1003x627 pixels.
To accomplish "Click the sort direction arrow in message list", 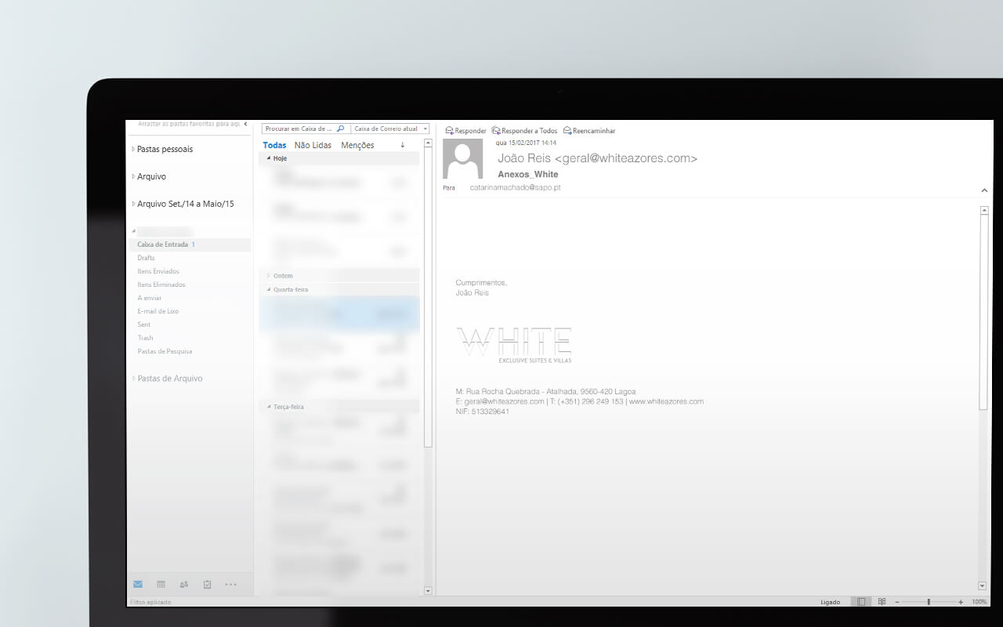I will click(x=403, y=145).
